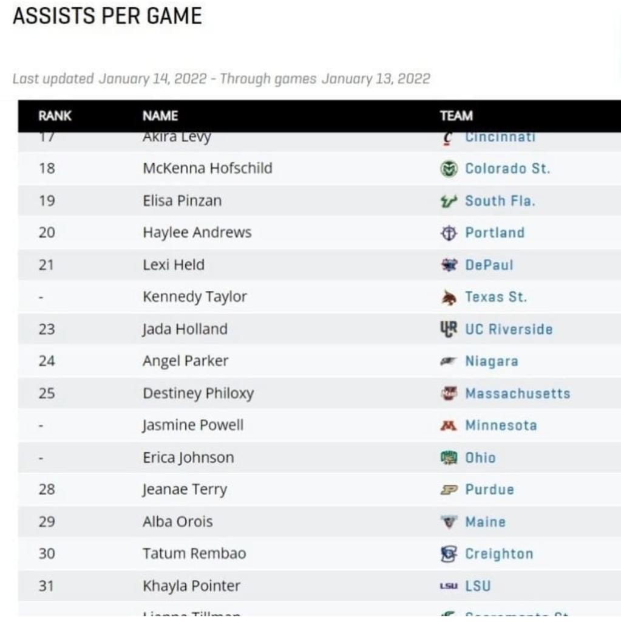Click the South Fla. bull logo icon
Viewport: 621px width, 622px height.
point(448,200)
